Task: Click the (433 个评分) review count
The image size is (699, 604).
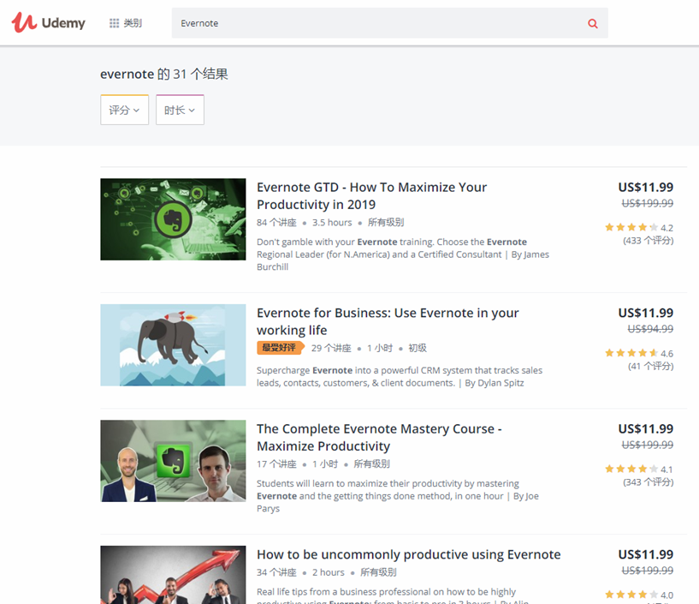Action: pos(648,241)
